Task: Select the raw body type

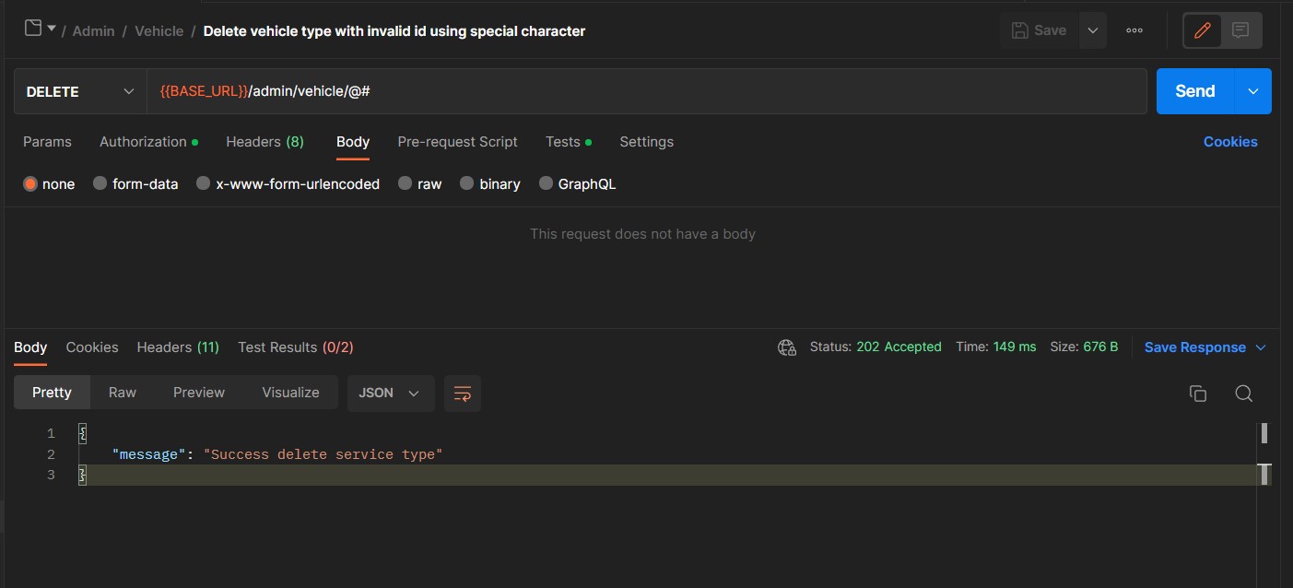Action: [419, 183]
